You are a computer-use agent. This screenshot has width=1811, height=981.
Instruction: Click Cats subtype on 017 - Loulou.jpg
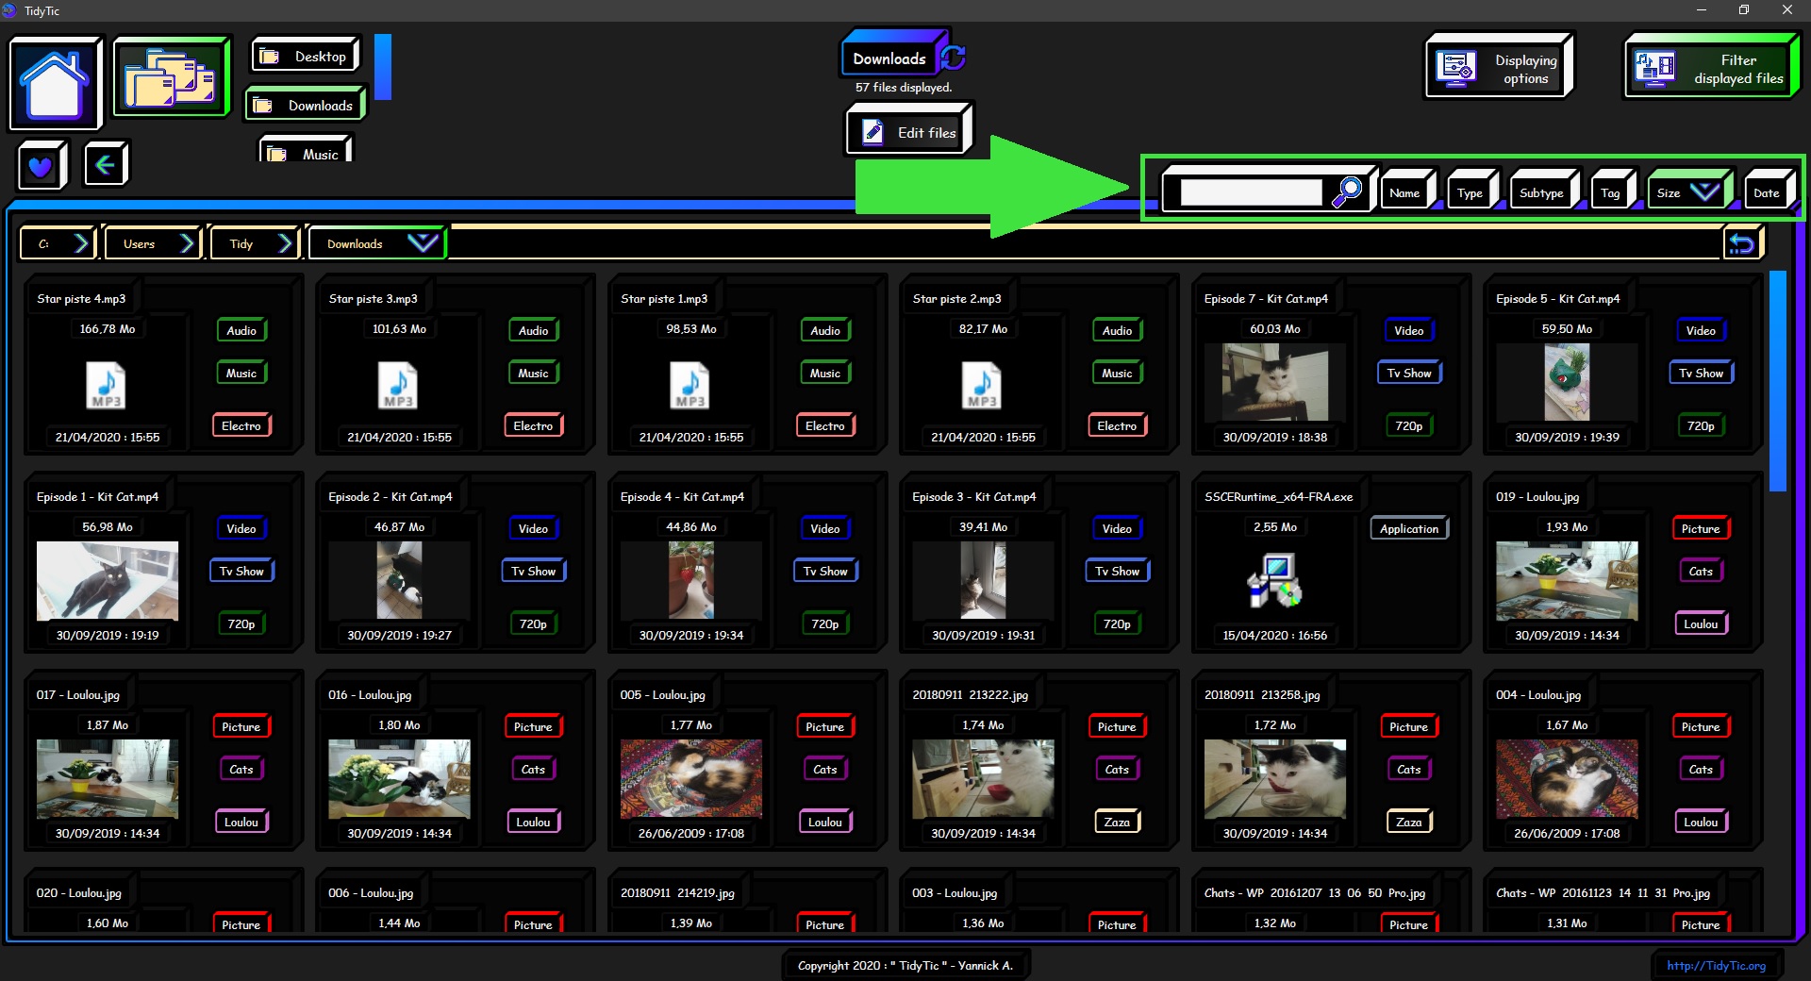[x=241, y=769]
